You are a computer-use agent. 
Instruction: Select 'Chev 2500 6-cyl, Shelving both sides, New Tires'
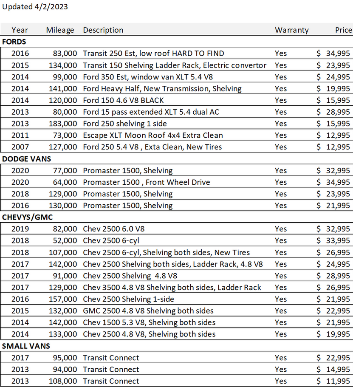coord(167,252)
